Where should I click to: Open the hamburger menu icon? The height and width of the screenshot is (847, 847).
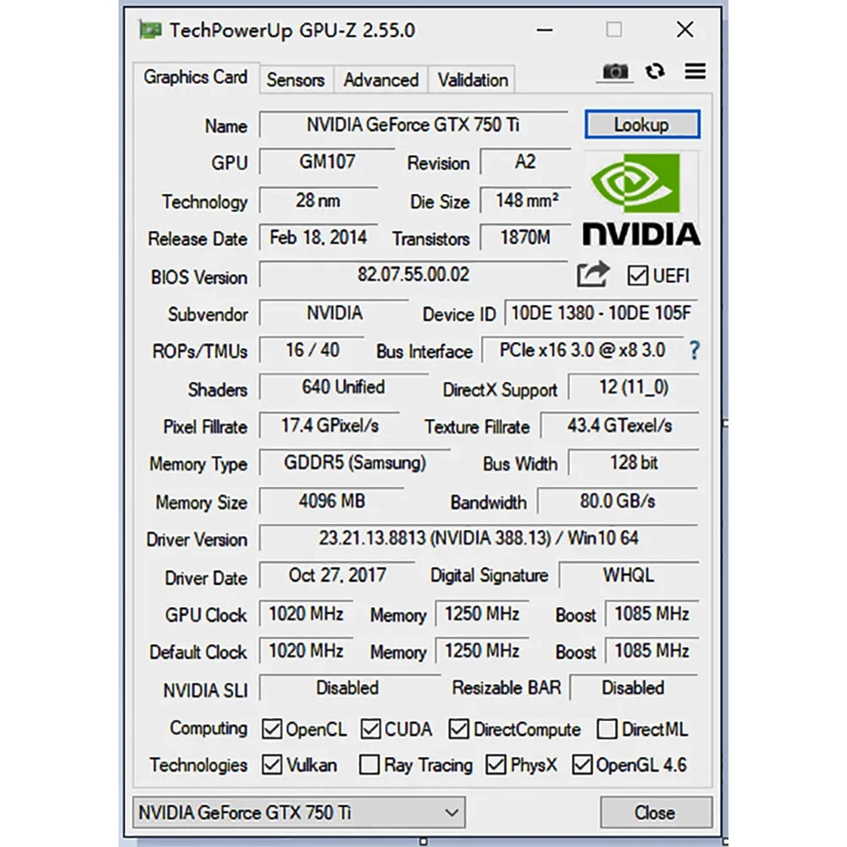[x=695, y=71]
